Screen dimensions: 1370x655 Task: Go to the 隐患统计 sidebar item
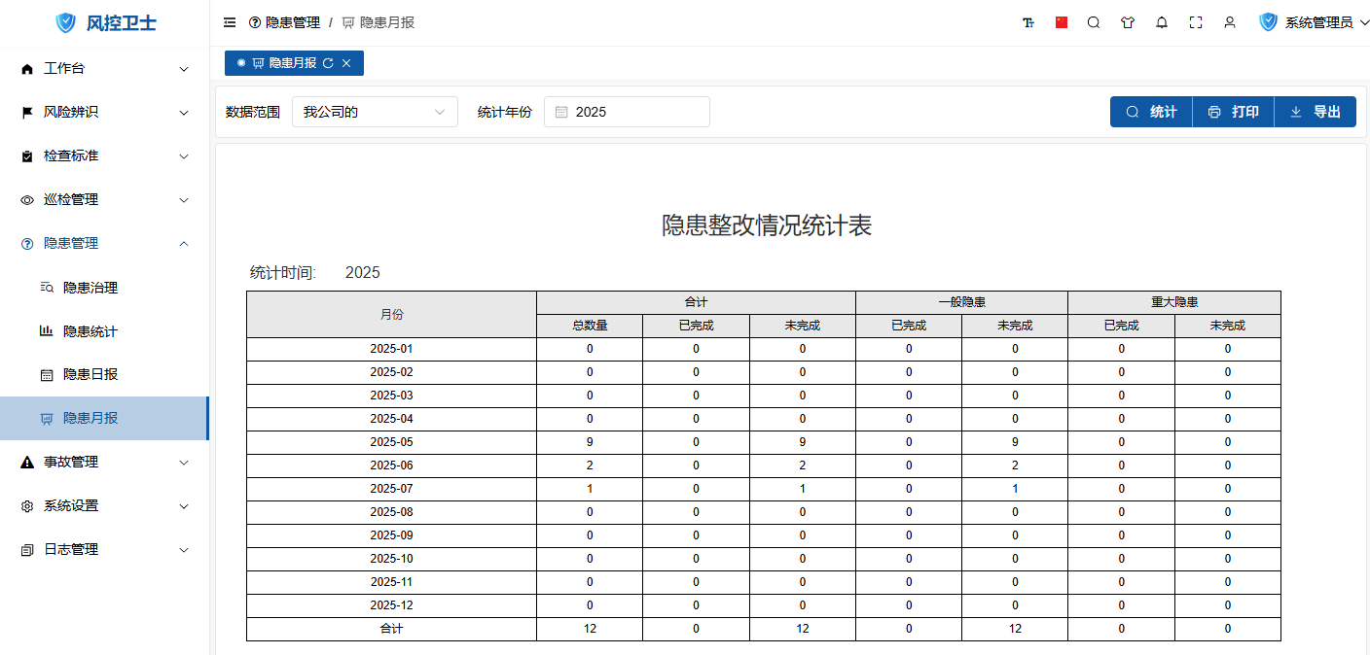point(90,331)
